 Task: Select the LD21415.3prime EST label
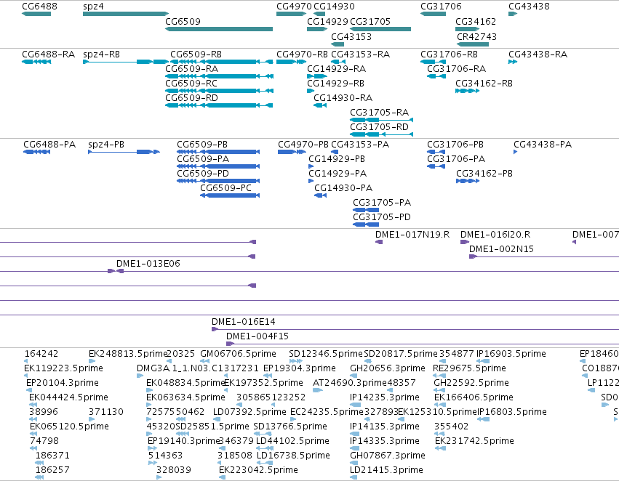coord(386,470)
